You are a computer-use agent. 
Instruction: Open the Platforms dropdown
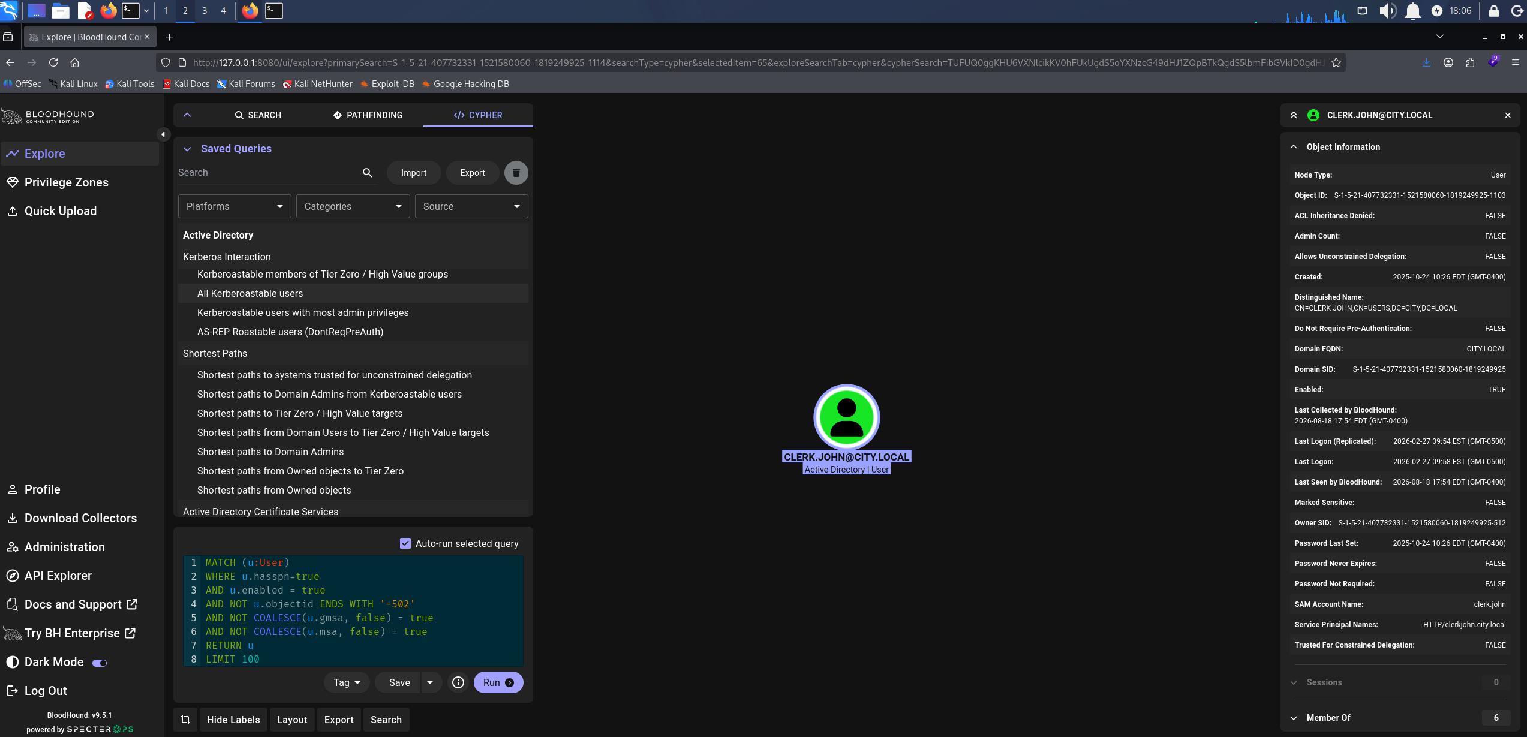tap(235, 206)
